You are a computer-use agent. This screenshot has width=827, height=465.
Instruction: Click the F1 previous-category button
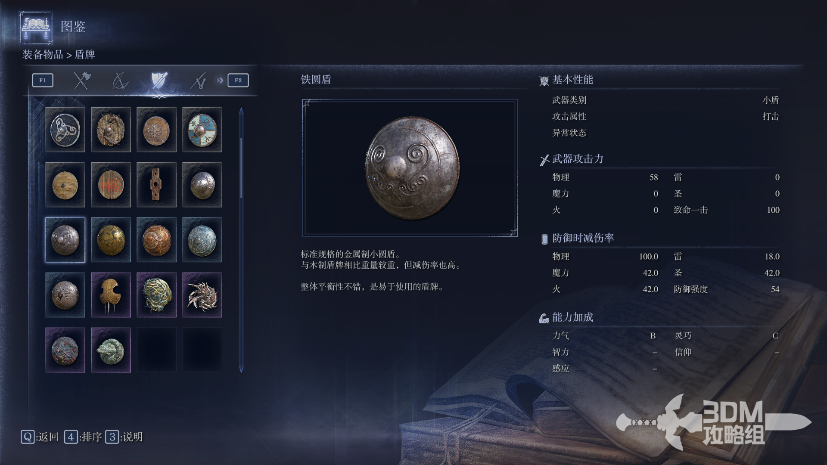click(43, 80)
